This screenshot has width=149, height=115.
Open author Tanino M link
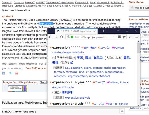(7, 3)
